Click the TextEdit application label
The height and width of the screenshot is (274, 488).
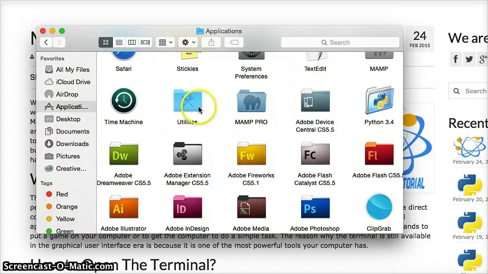tap(315, 69)
